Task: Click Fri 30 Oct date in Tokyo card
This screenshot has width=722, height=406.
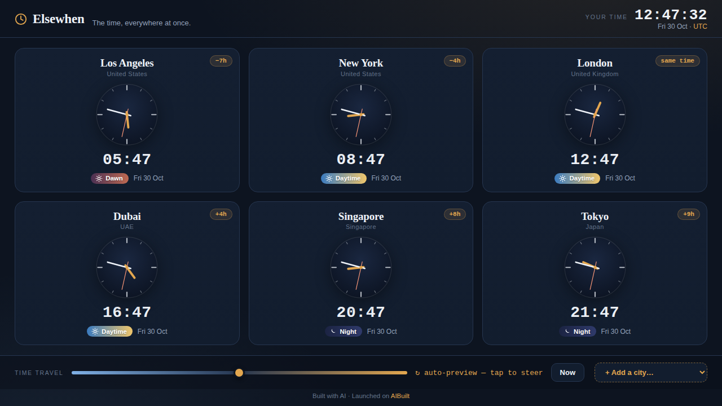Action: (616, 332)
